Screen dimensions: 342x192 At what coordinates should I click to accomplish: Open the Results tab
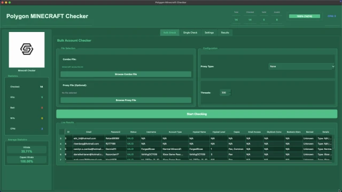[225, 33]
